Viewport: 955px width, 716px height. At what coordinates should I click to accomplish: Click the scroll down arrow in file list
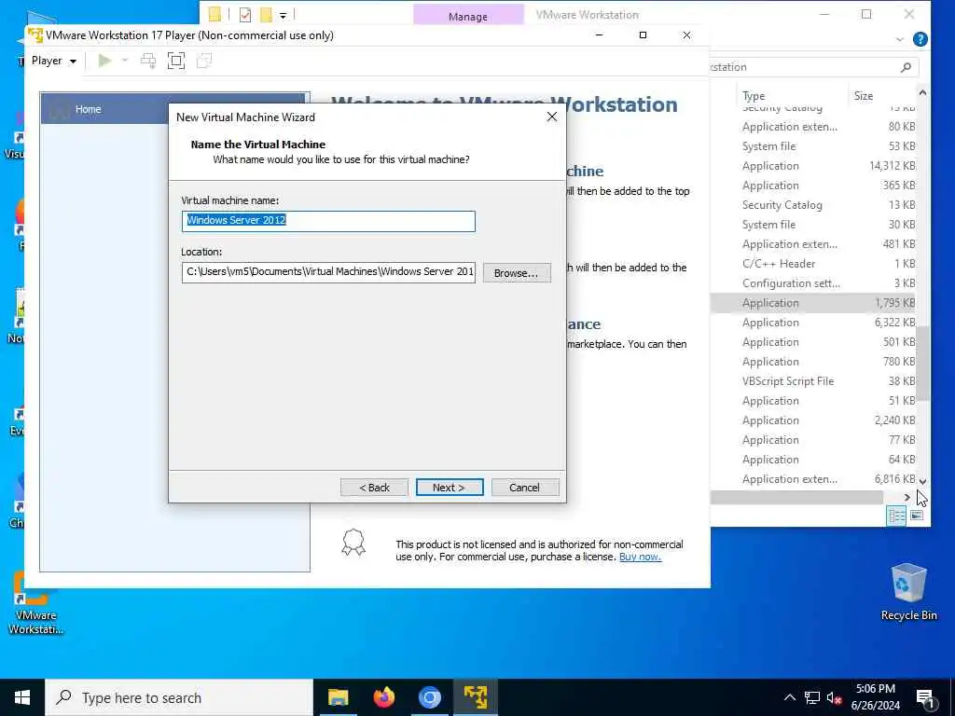click(x=922, y=482)
